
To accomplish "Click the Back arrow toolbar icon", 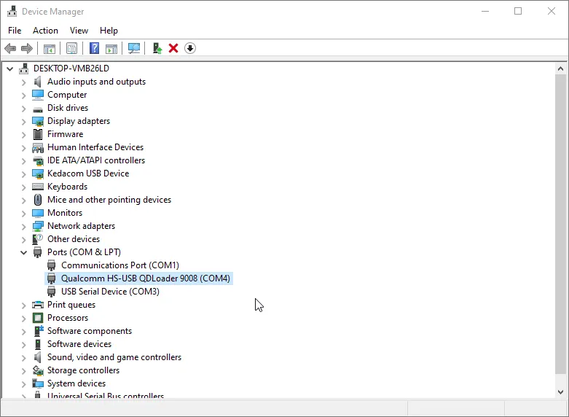I will point(10,48).
